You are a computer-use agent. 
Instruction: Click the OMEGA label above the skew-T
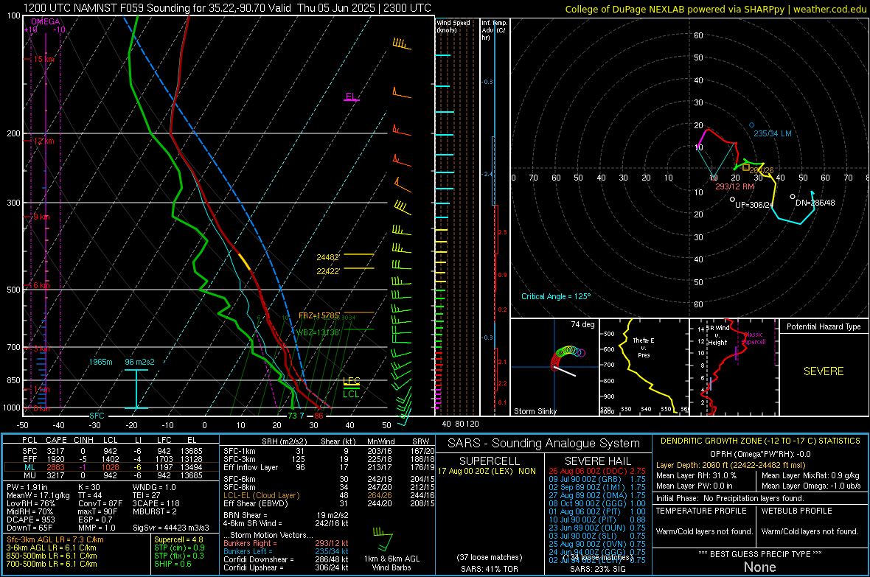(x=45, y=21)
